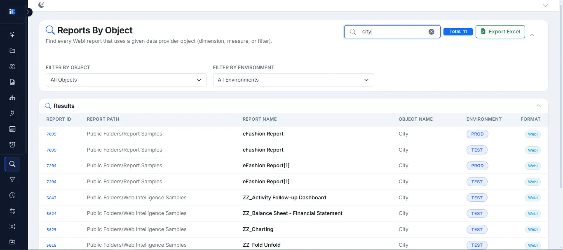The height and width of the screenshot is (250, 563).
Task: Click the Total: 11 badge
Action: tap(458, 32)
